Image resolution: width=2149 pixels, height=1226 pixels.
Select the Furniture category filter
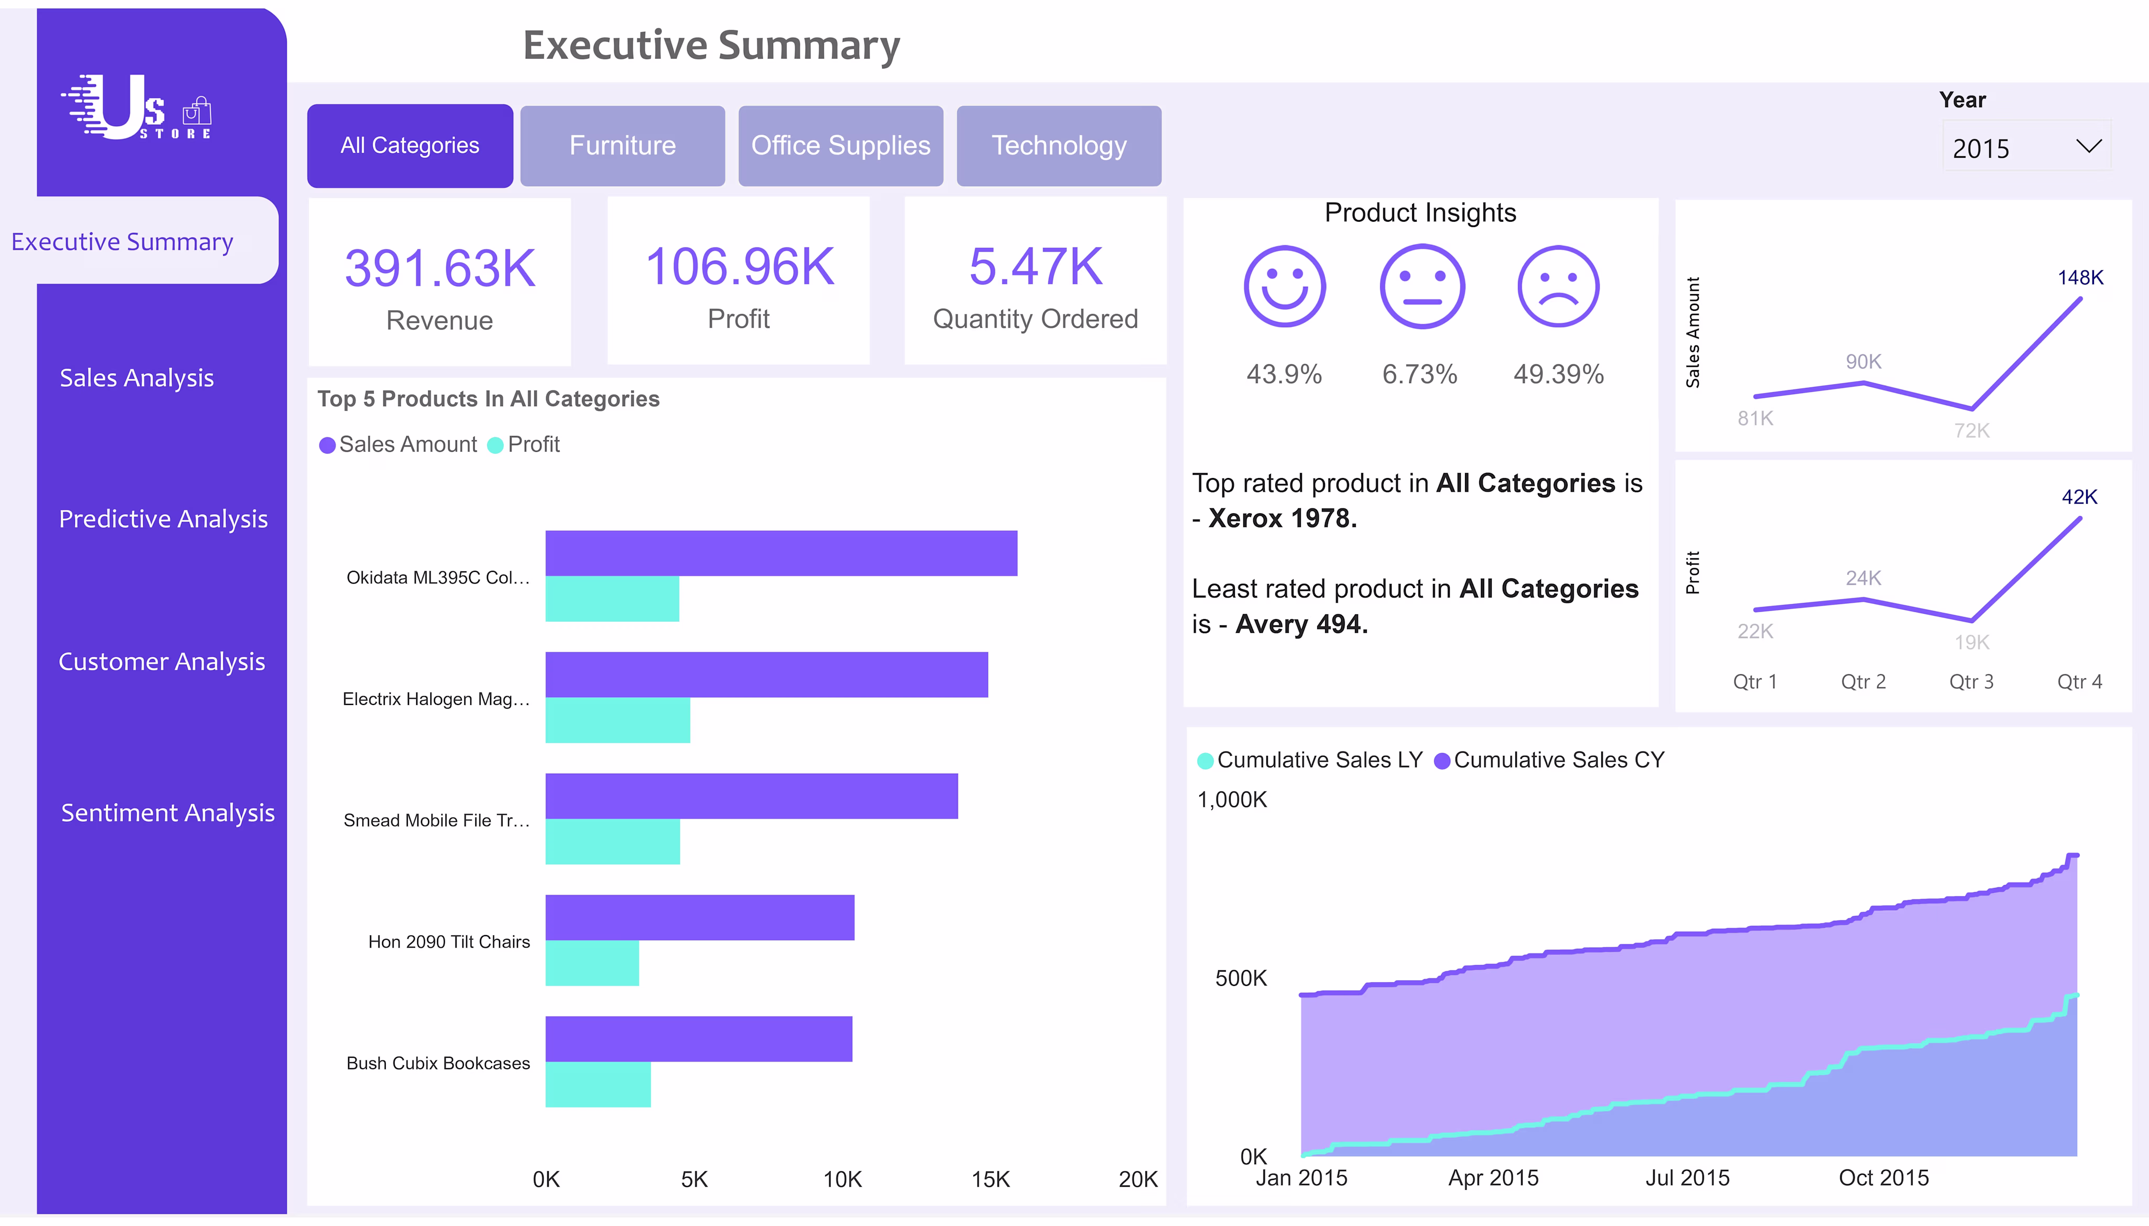(x=622, y=146)
